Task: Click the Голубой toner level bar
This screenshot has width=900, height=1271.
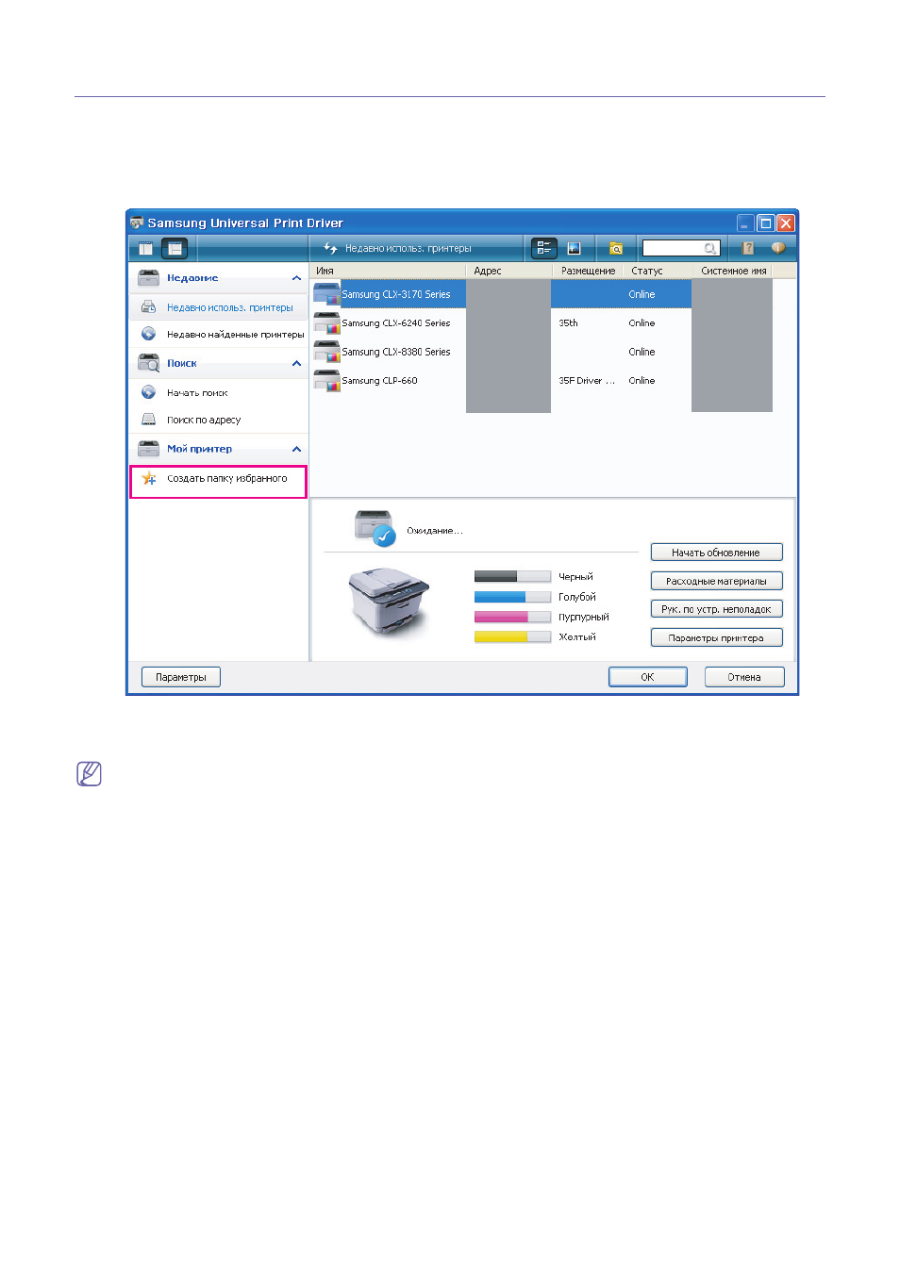Action: click(512, 597)
